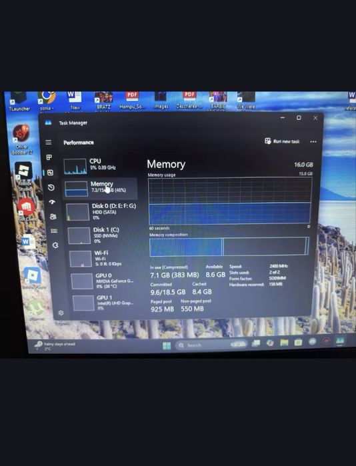Click the '925 MB' paged pool value
Viewport: 356px width, 466px height.
click(162, 309)
